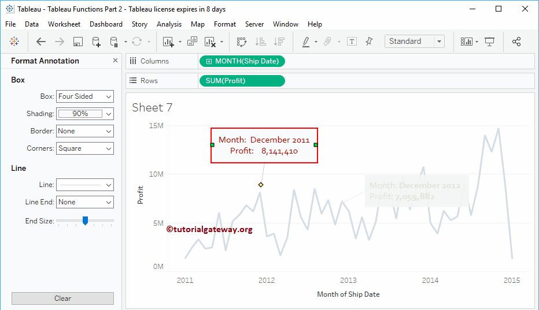Screen dimensions: 539x310
Task: Open the Corners dropdown set to Square
Action: pos(85,148)
